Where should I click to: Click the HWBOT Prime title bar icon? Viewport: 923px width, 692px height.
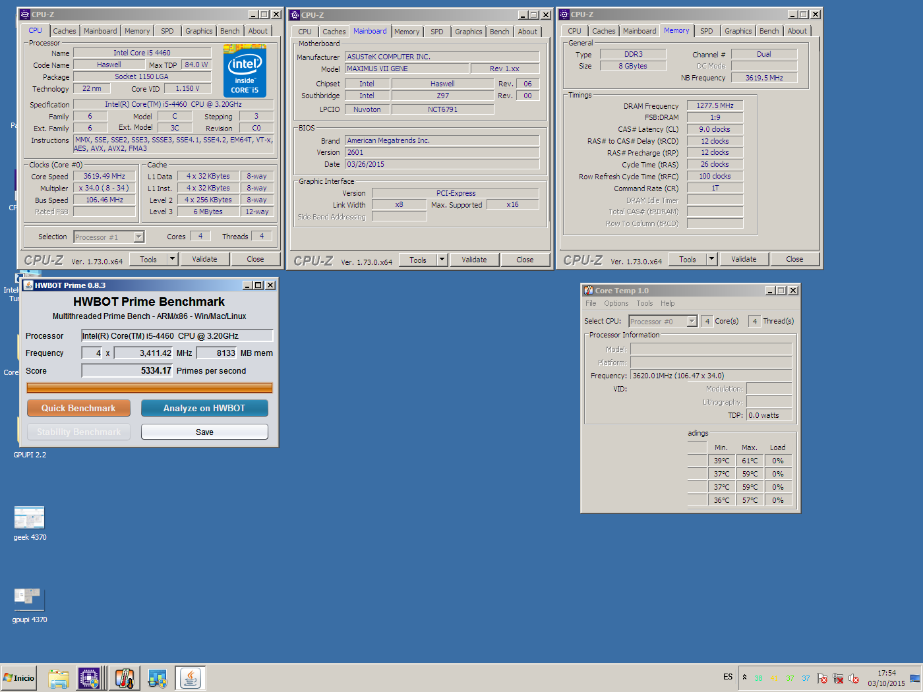click(x=28, y=285)
